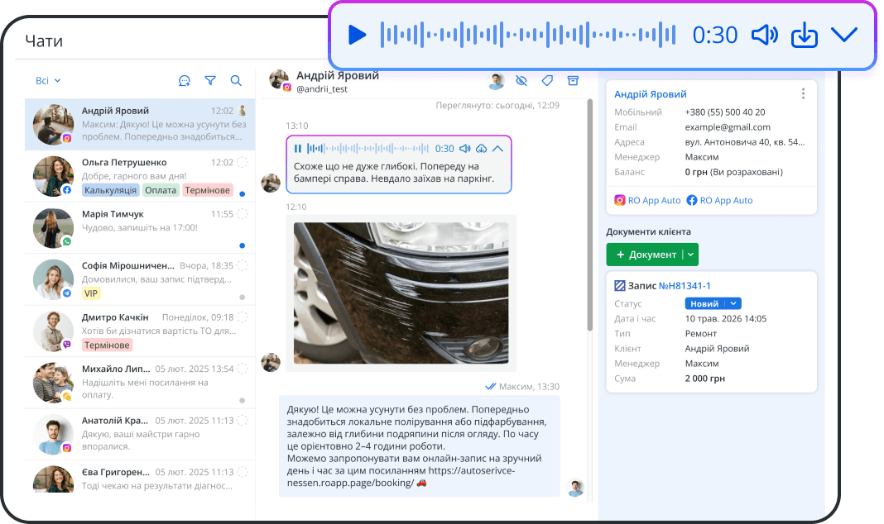This screenshot has width=884, height=524.
Task: Seek within the enlarged audio waveform
Action: 528,35
